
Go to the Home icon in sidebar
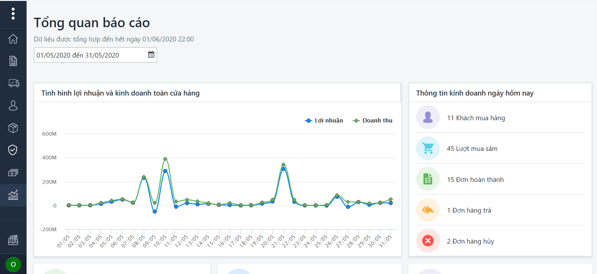click(13, 39)
